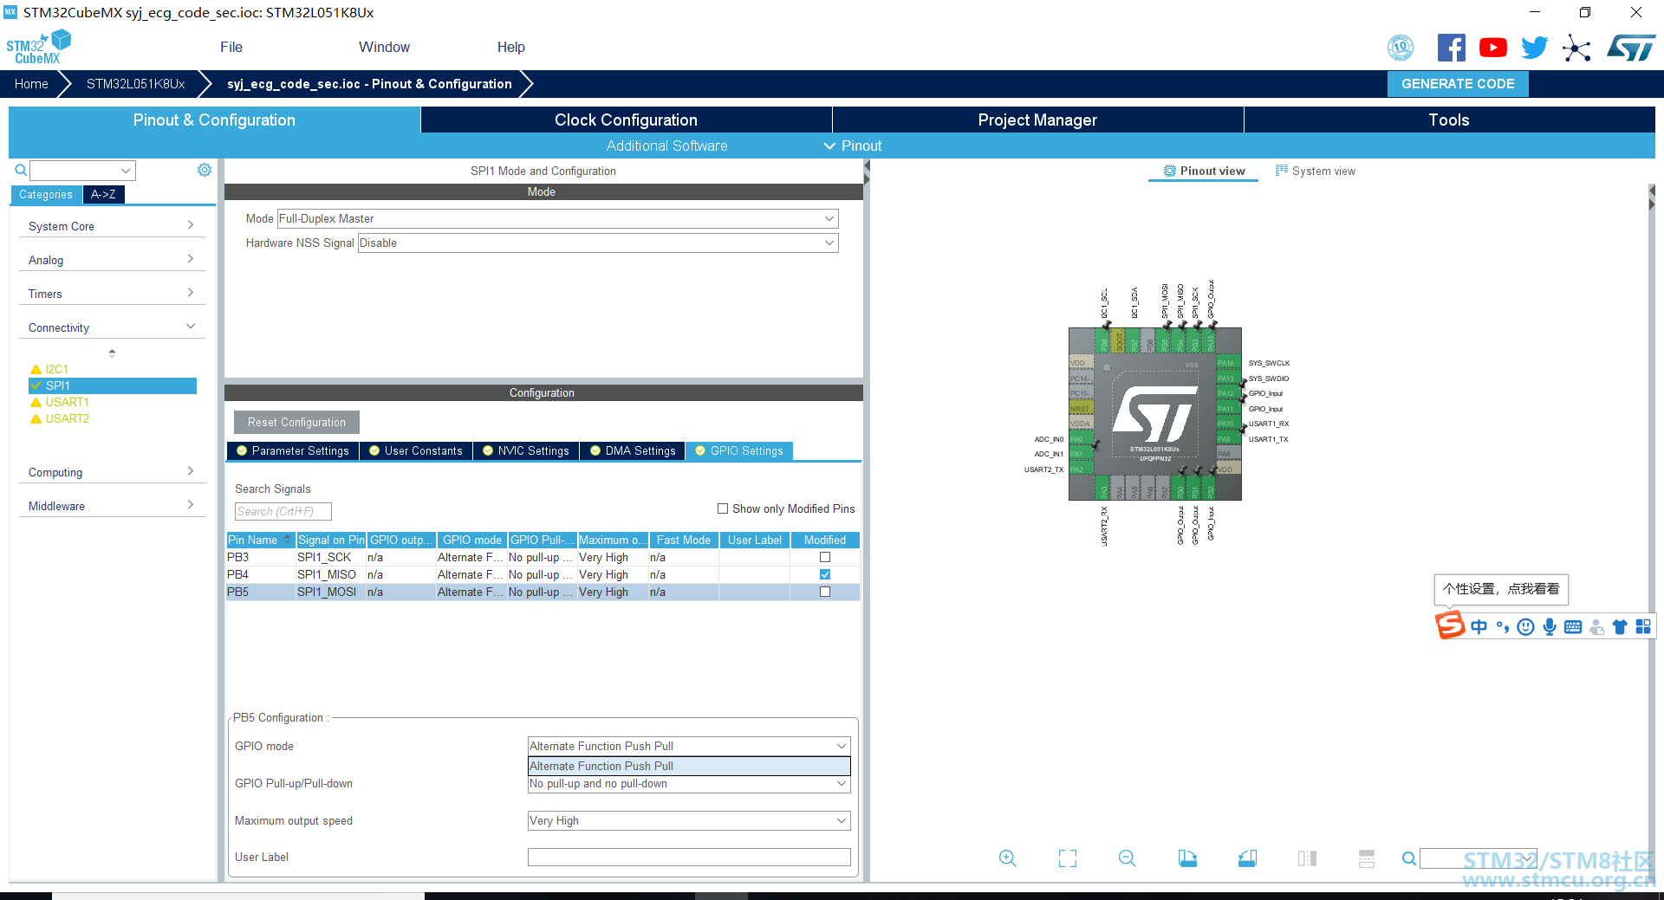Open the Help menu
1664x900 pixels.
[x=511, y=47]
